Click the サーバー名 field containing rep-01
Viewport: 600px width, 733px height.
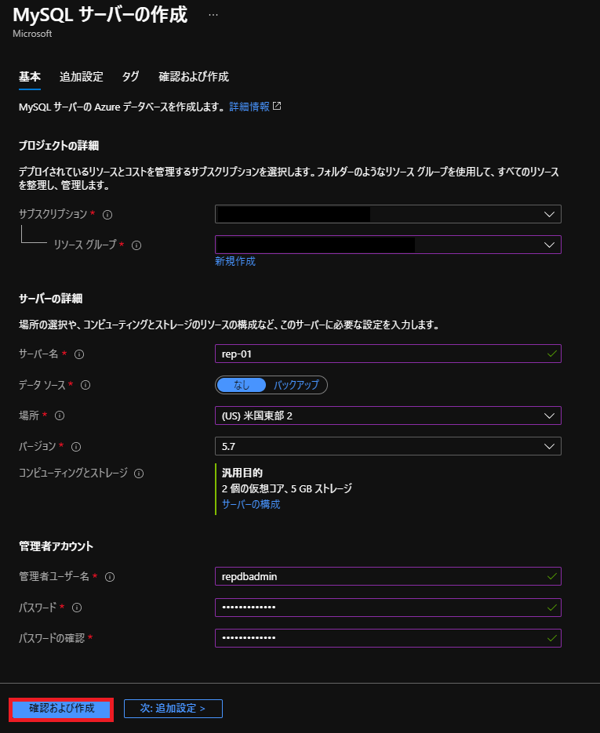click(x=388, y=354)
